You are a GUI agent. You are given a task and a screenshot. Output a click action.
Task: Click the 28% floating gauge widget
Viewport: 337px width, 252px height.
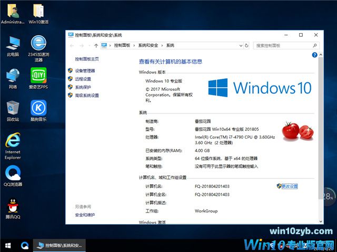[328, 196]
